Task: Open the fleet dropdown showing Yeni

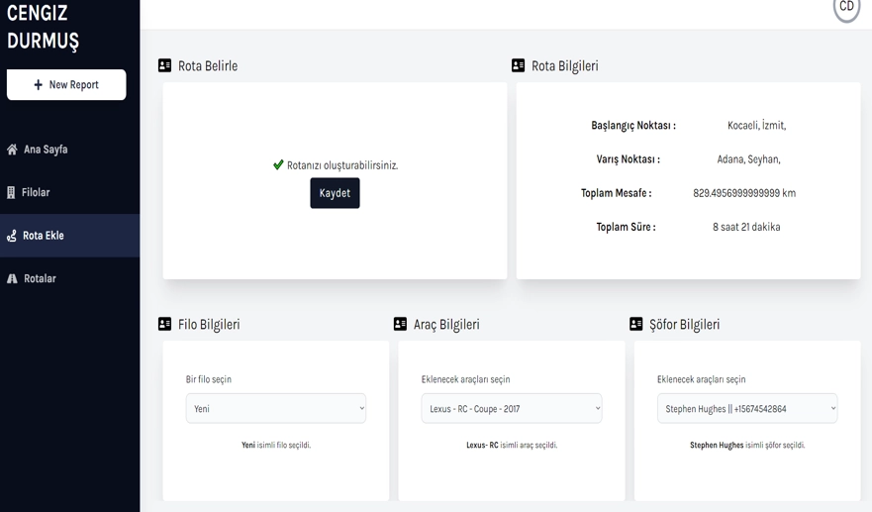Action: click(276, 408)
